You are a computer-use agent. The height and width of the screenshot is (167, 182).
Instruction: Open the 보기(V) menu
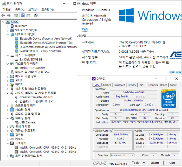(x=33, y=10)
